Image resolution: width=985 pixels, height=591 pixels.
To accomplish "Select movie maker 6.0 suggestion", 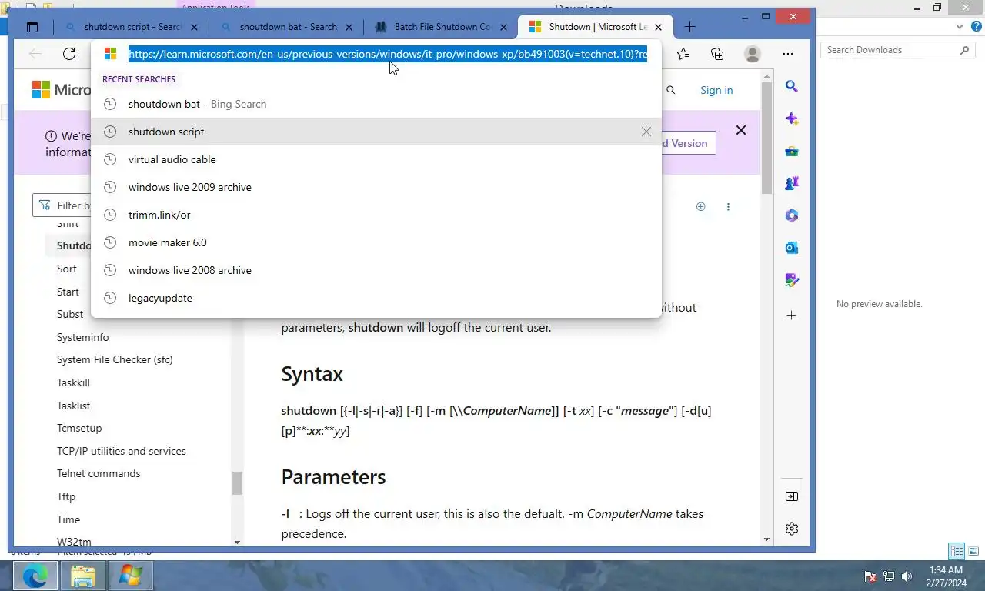I will pyautogui.click(x=376, y=242).
